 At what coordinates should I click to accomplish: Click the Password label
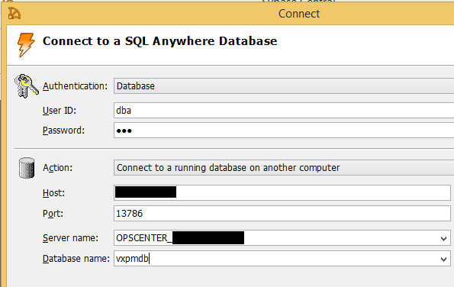[63, 131]
